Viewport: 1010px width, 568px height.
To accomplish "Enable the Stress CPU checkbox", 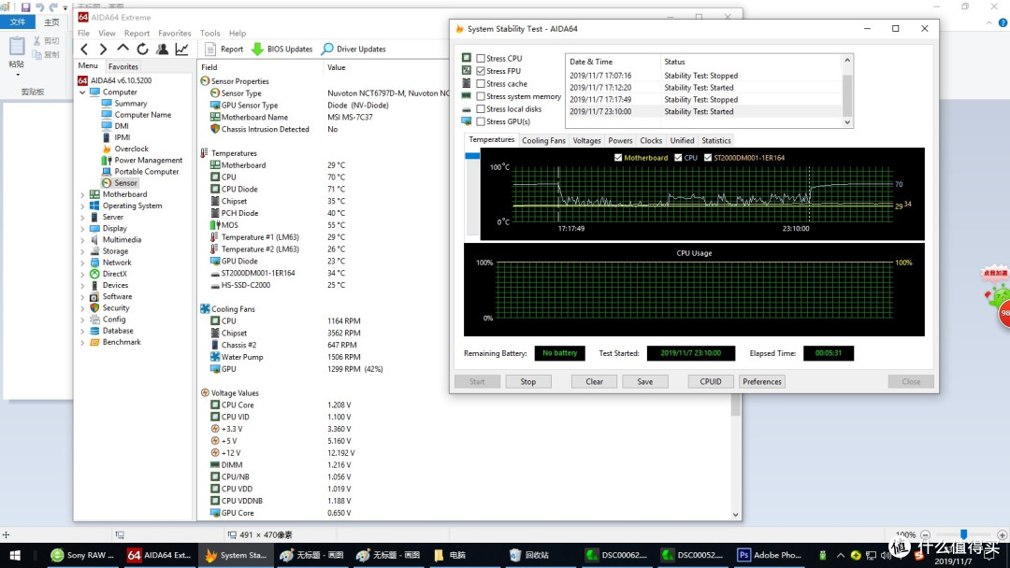I will coord(481,58).
